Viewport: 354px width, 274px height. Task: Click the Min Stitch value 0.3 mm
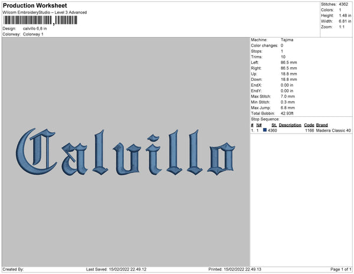(x=288, y=102)
